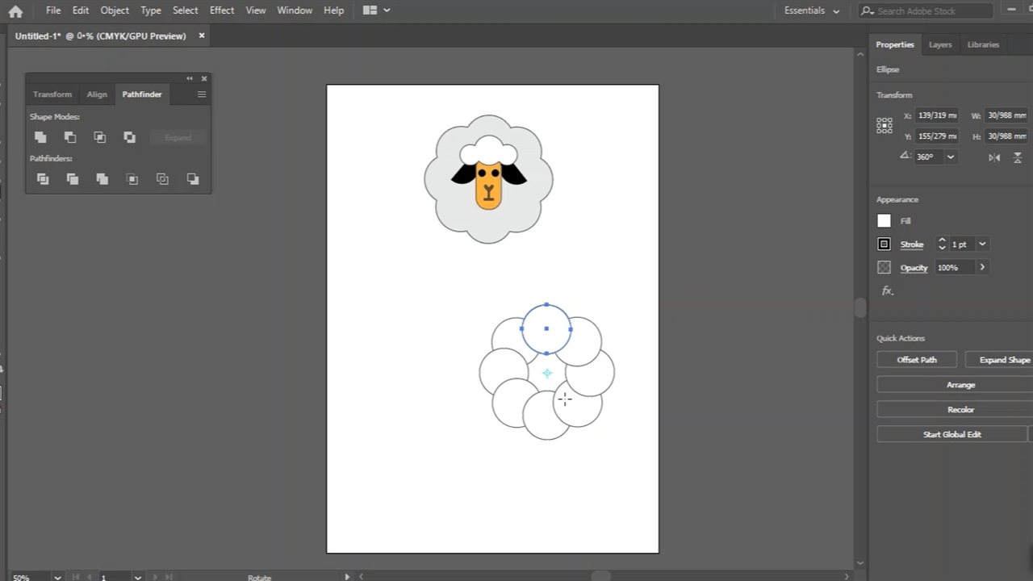Flip the ellipse vertically in Properties
Image resolution: width=1033 pixels, height=581 pixels.
[x=1018, y=157]
